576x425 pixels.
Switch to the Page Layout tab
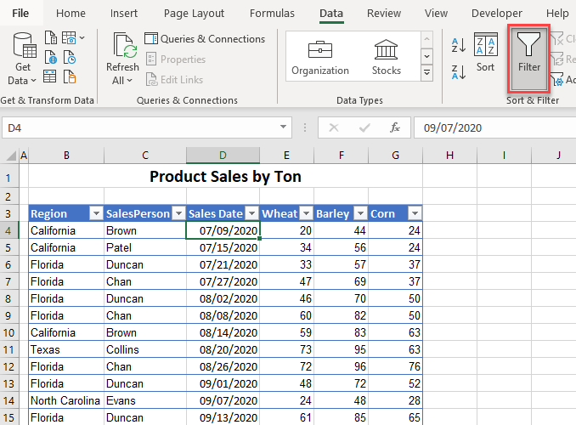tap(194, 13)
